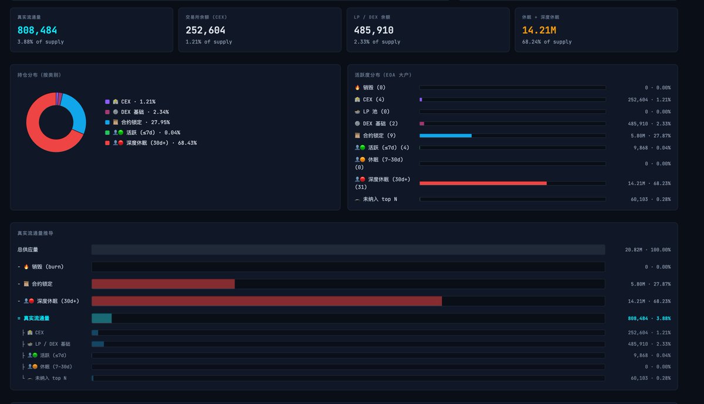Click the gear icon beside DEX 基础 (2)
Screen dimensions: 704x404
357,124
